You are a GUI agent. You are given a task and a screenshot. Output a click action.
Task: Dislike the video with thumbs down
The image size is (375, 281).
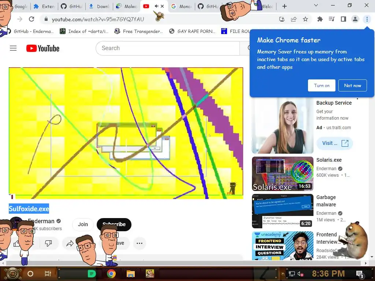coord(48,243)
